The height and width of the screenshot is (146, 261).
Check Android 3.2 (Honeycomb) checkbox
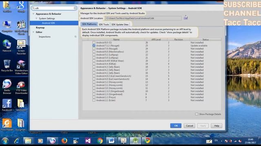[x=94, y=82]
